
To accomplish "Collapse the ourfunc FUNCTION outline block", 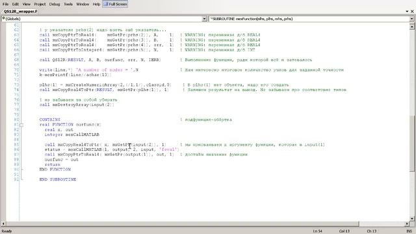I will coord(21,125).
